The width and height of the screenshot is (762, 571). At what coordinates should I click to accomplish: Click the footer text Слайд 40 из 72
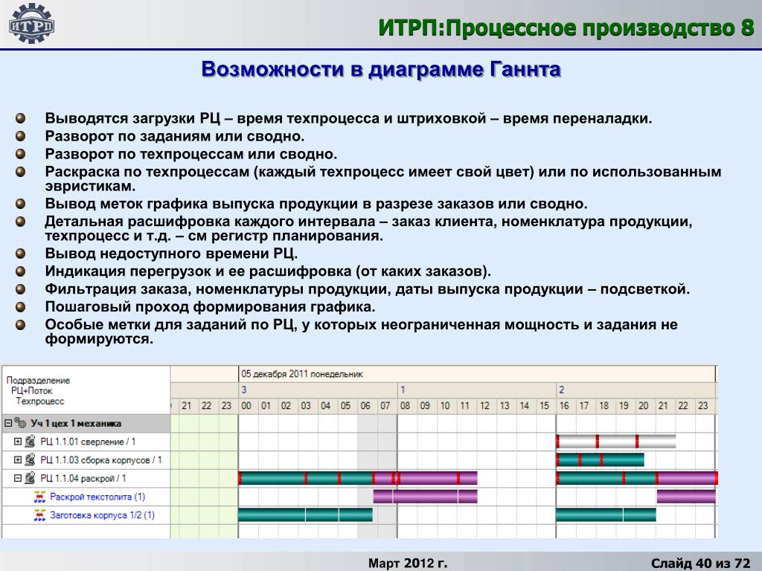700,564
